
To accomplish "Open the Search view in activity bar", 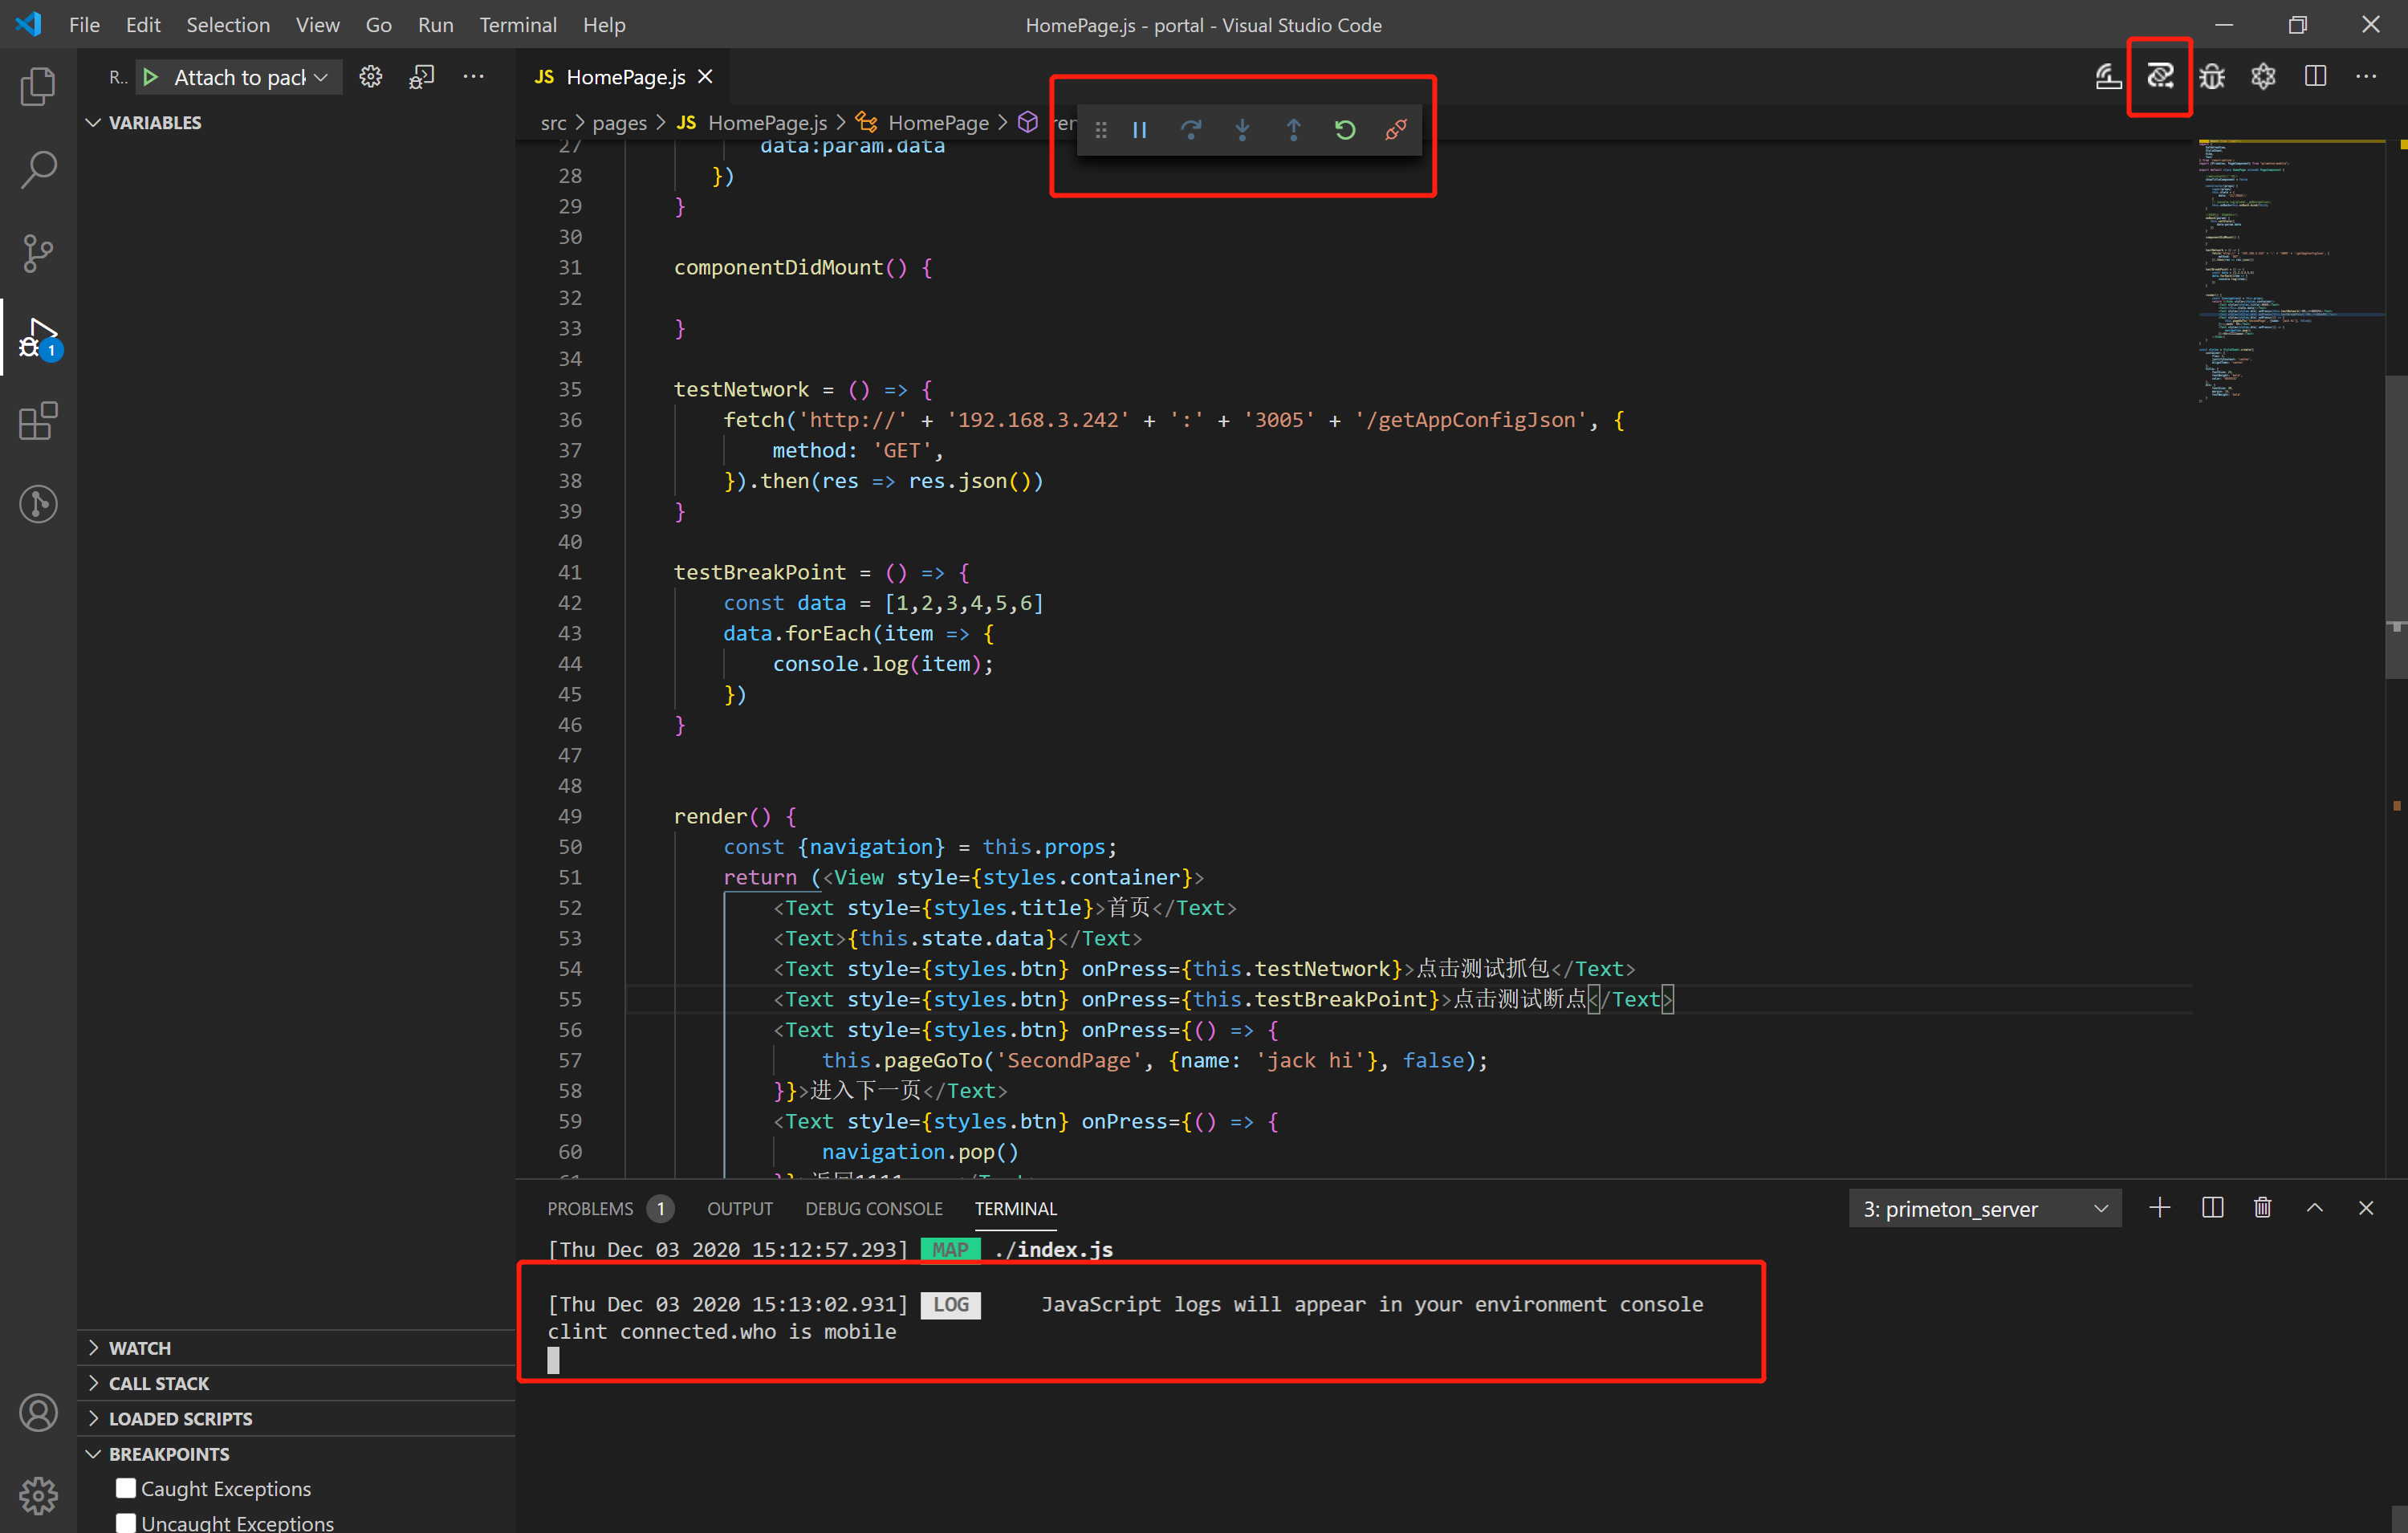I will [38, 169].
